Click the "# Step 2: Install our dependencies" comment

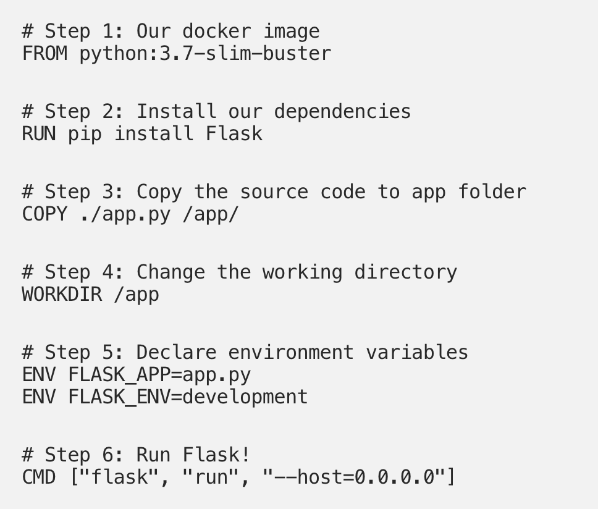click(x=216, y=111)
